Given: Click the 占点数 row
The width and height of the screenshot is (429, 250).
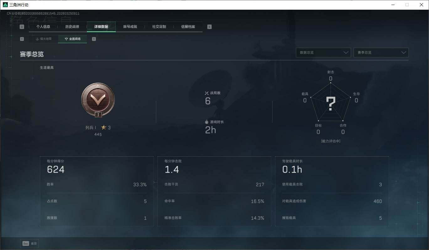Looking at the screenshot, I should [x=97, y=201].
